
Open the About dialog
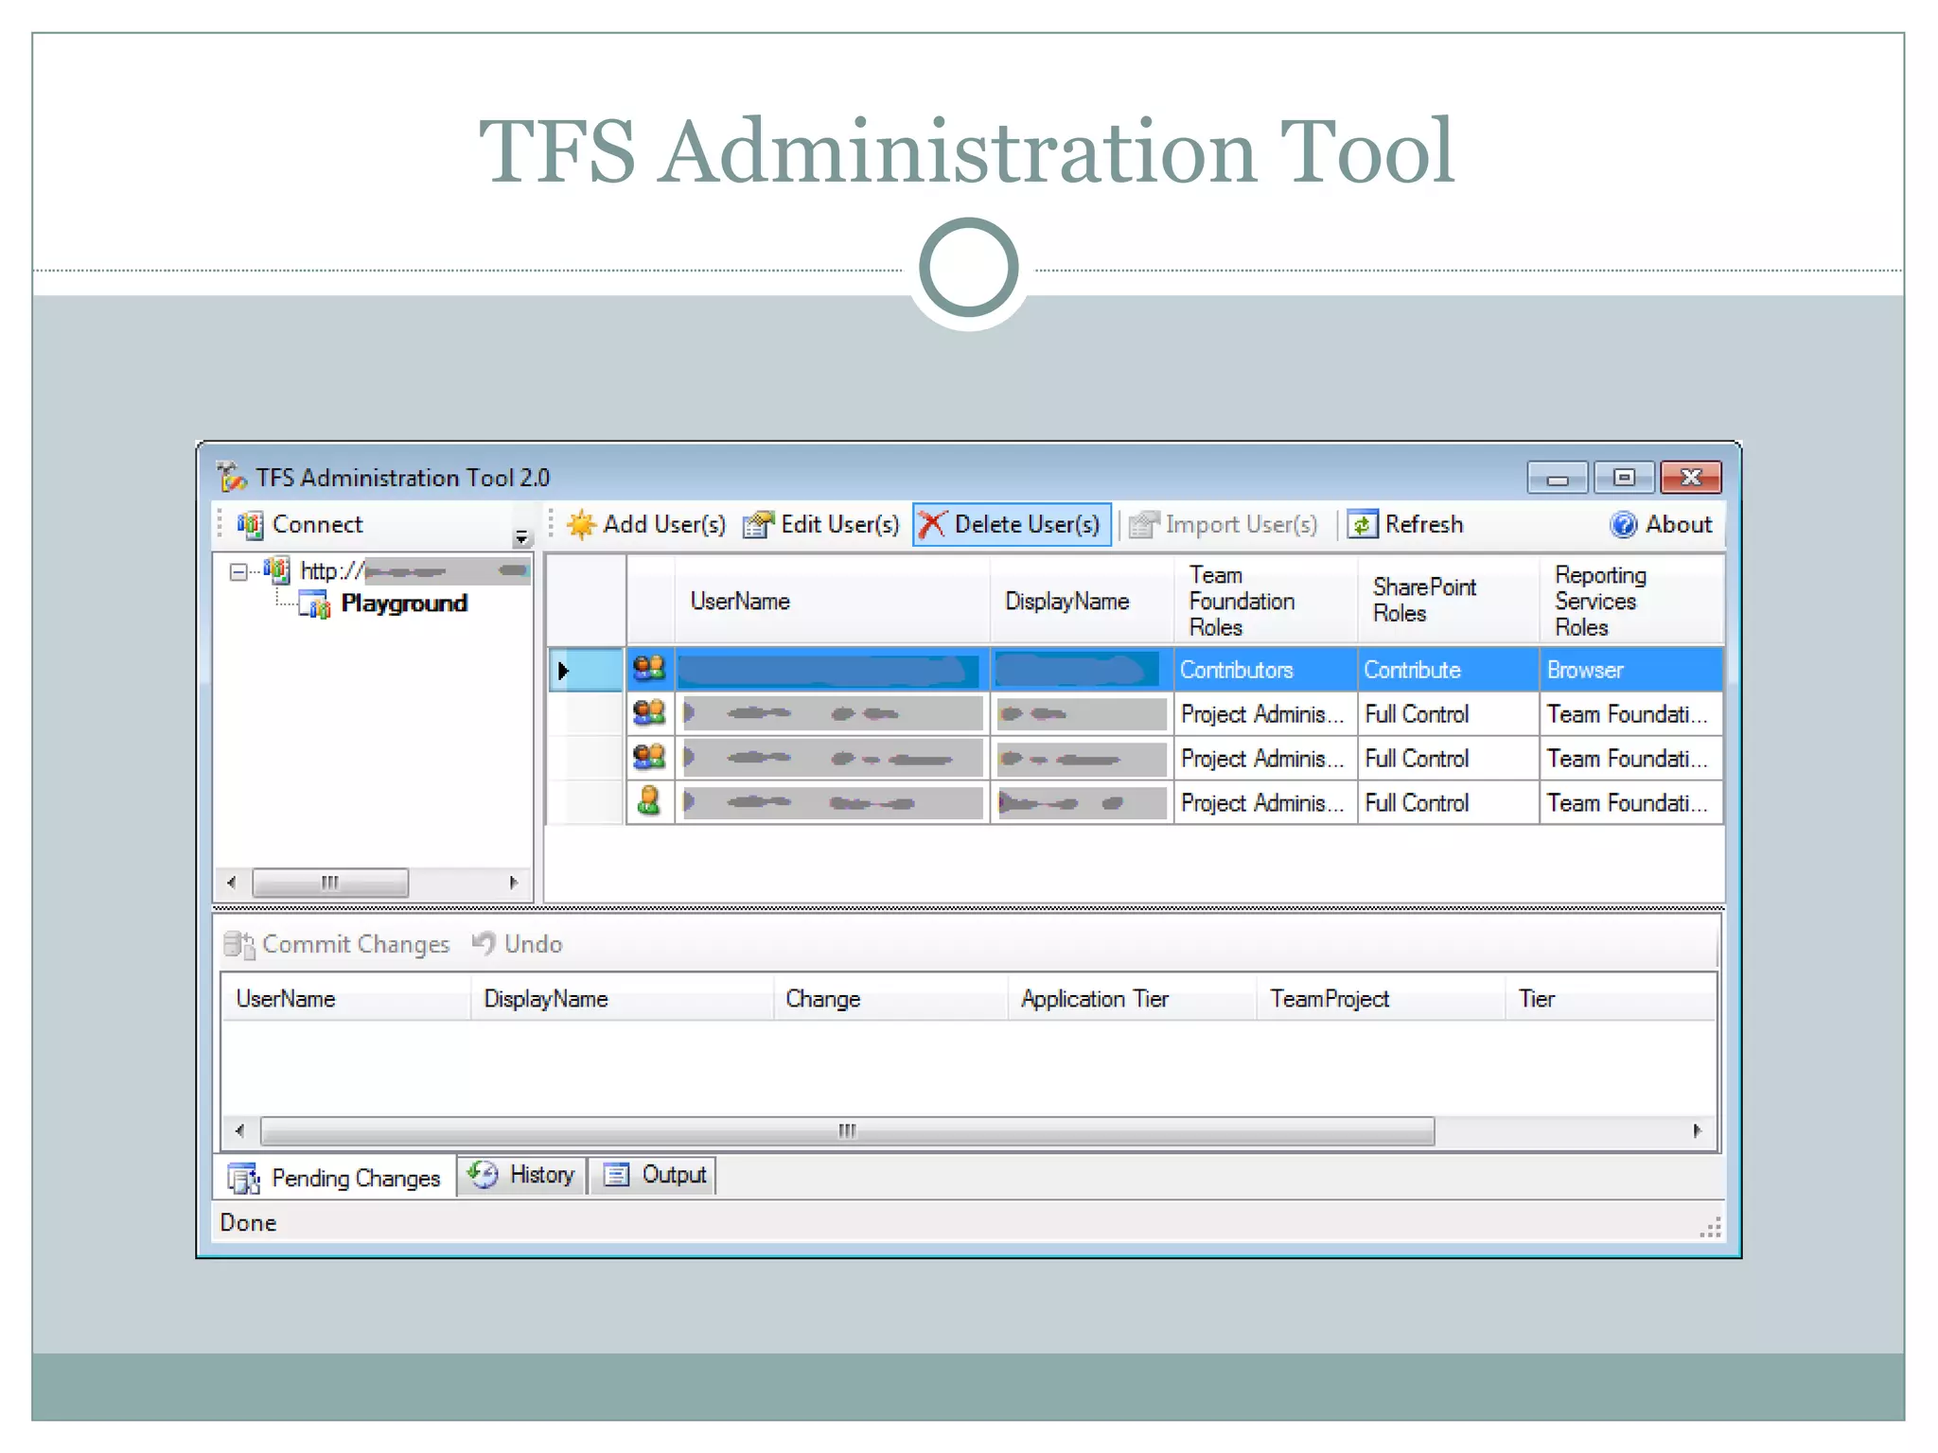click(x=1662, y=524)
